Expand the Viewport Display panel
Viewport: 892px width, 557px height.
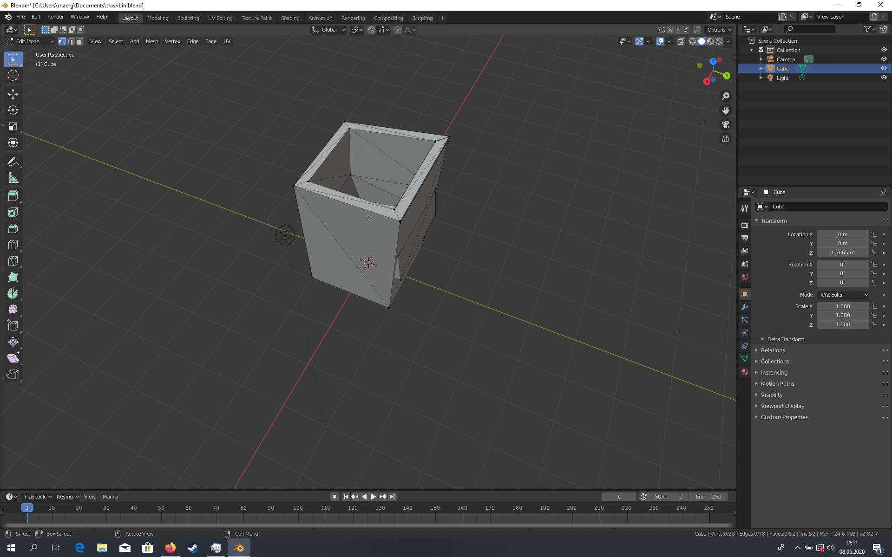tap(782, 406)
